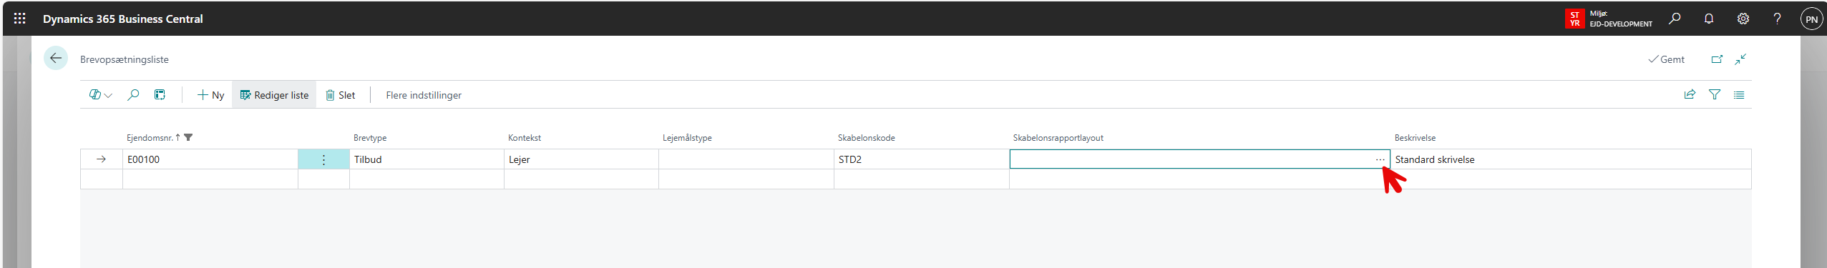Open the notifications bell
This screenshot has width=1827, height=268.
pyautogui.click(x=1709, y=19)
